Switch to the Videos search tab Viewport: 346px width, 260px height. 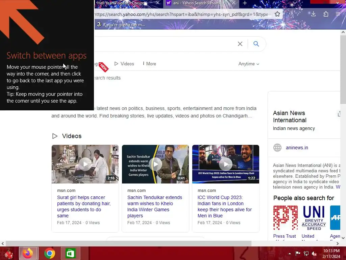point(124,64)
